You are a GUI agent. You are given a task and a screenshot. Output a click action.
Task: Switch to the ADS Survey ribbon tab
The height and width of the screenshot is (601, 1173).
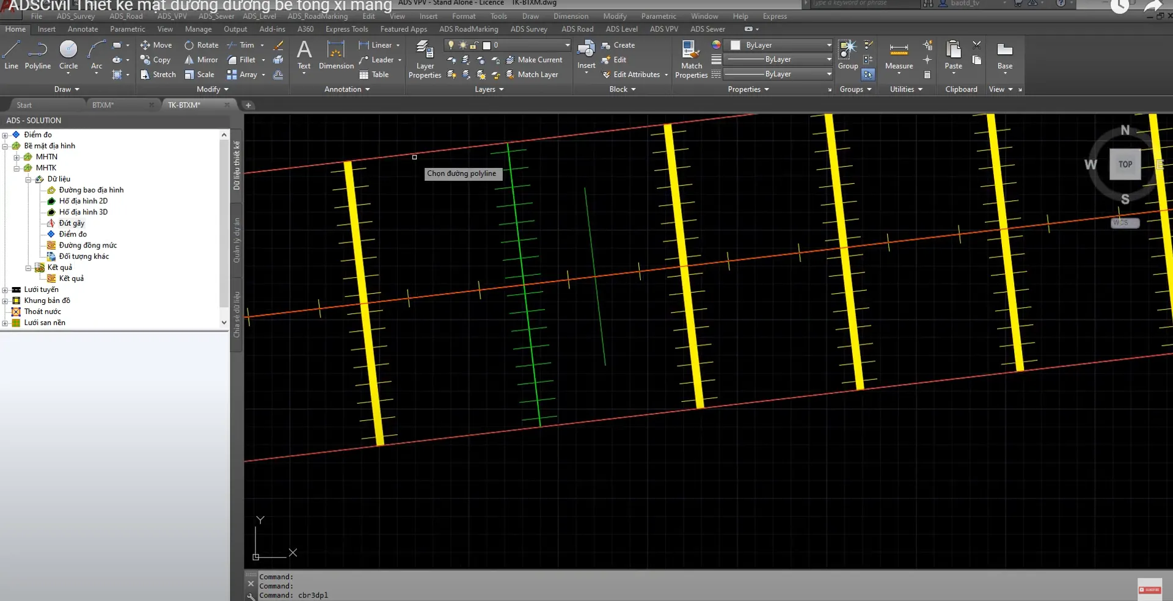click(529, 29)
